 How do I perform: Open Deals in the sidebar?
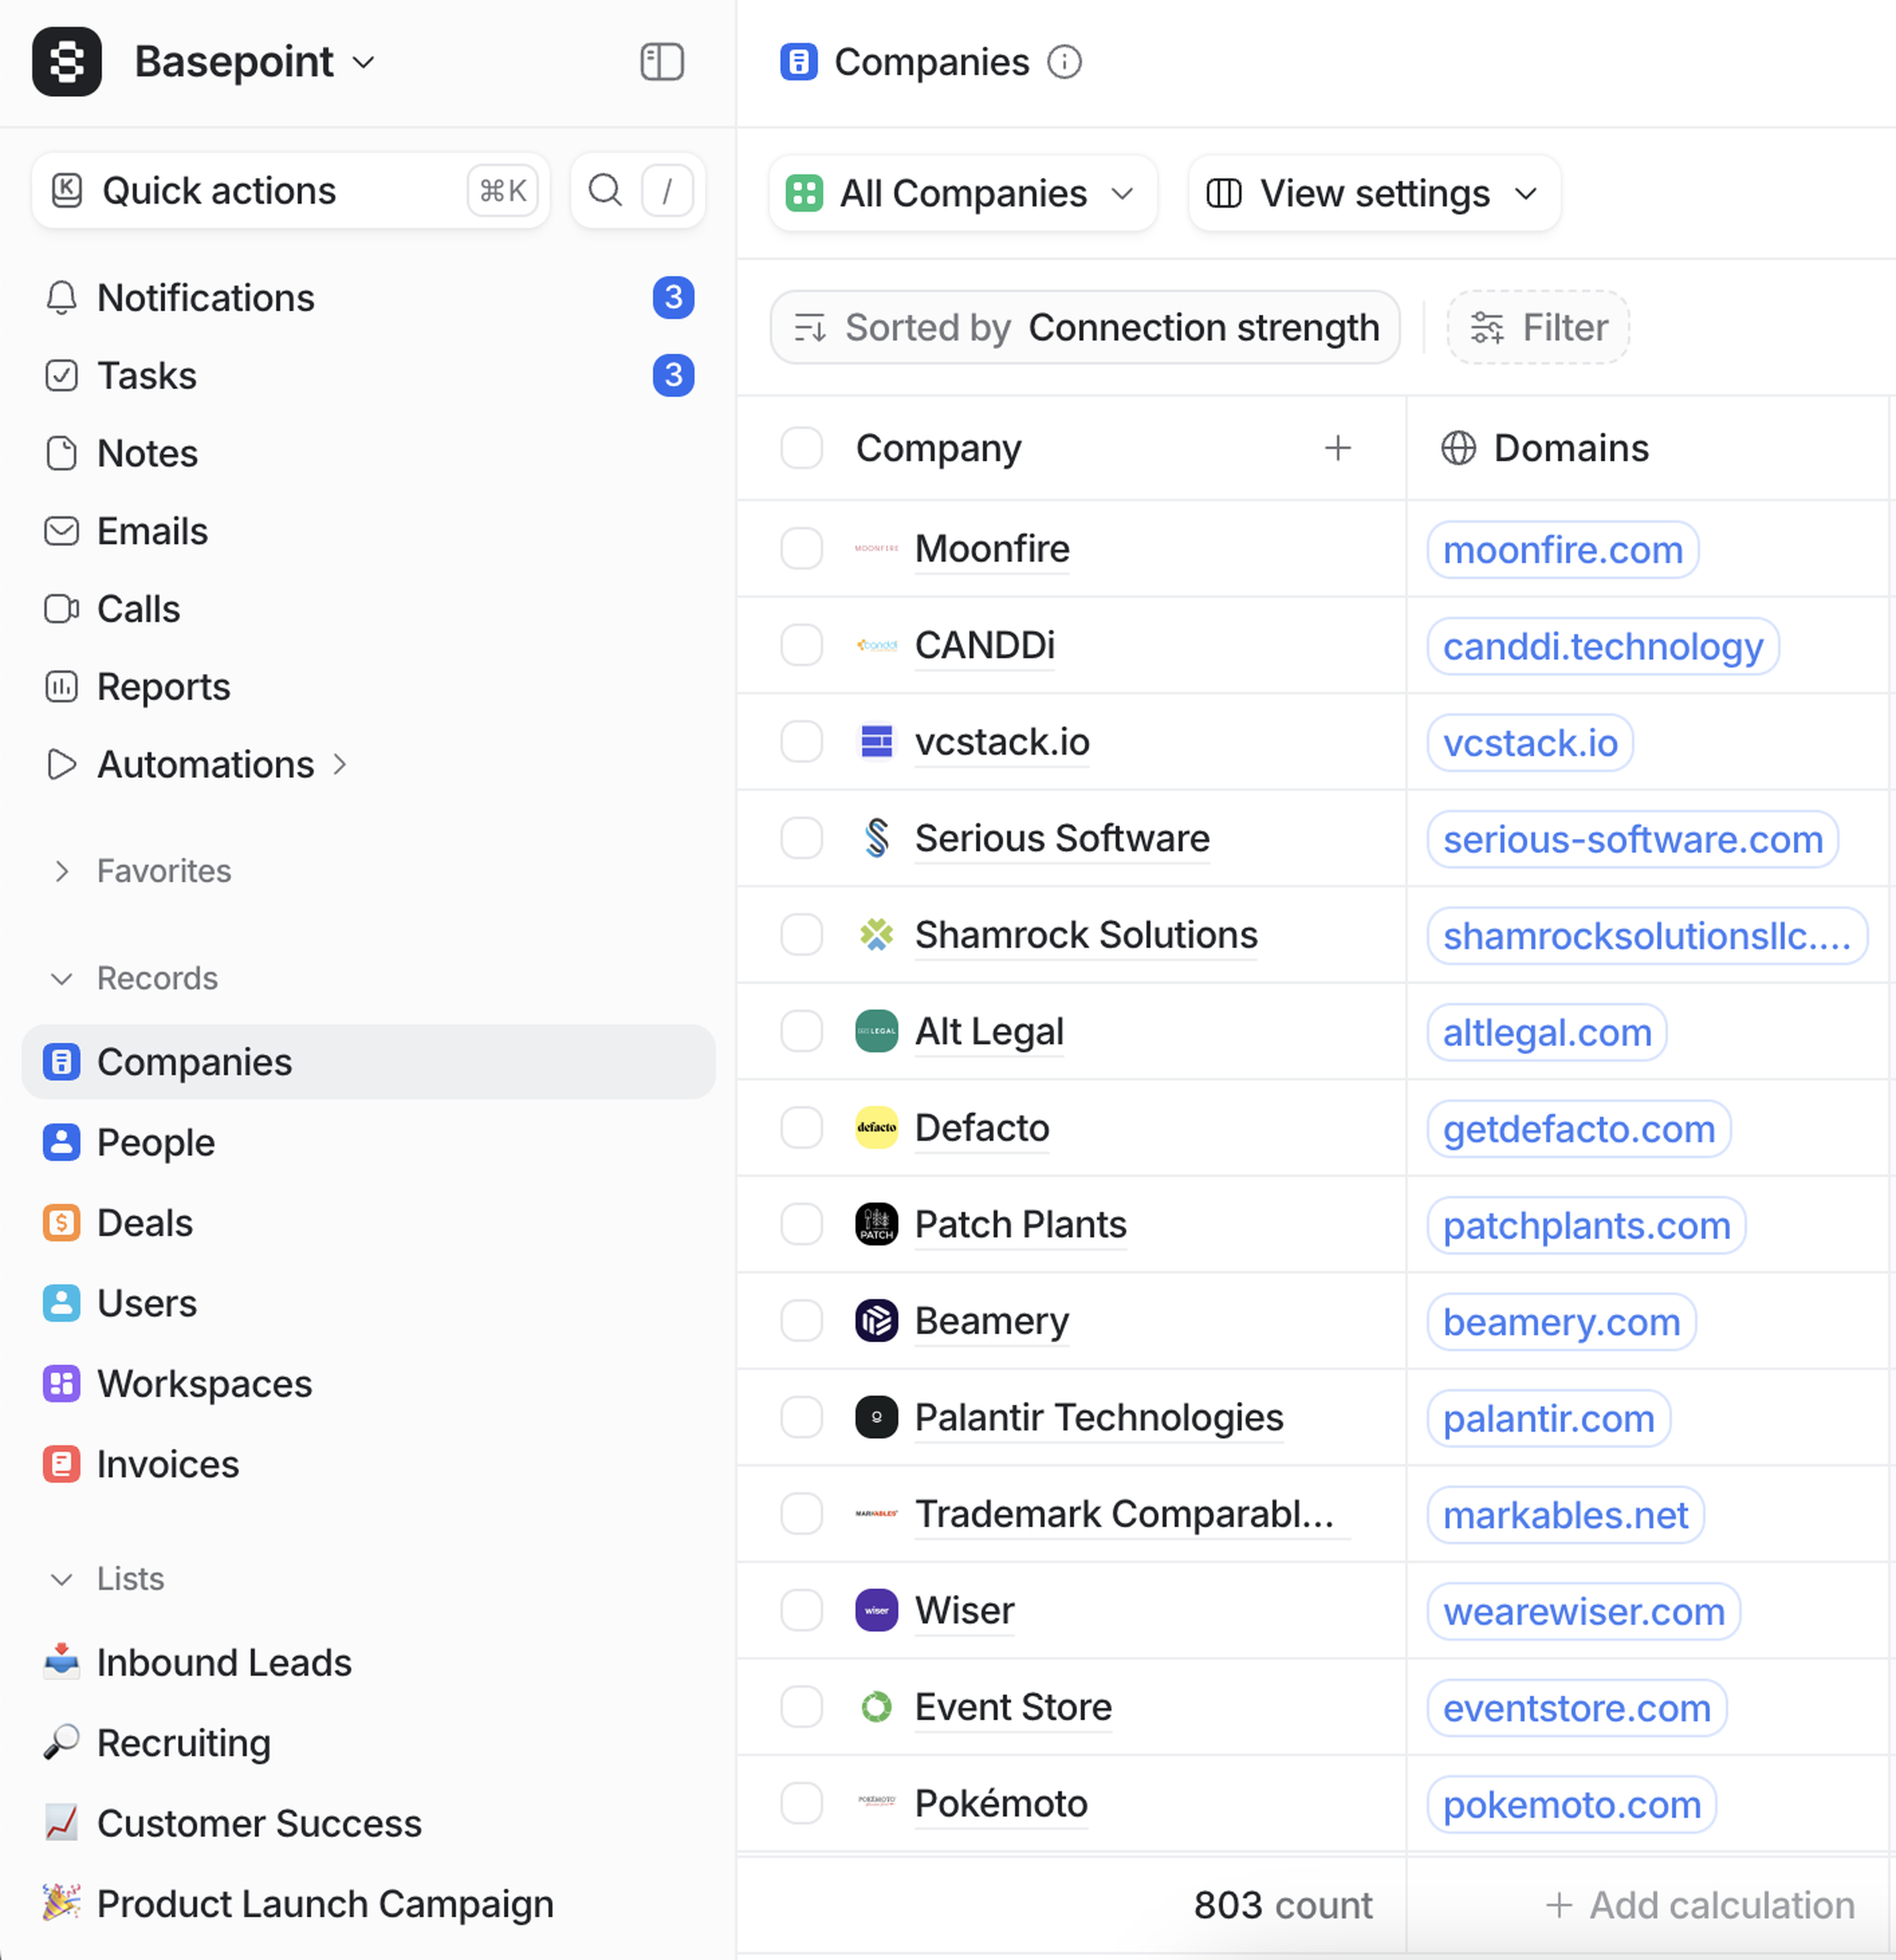(x=144, y=1223)
